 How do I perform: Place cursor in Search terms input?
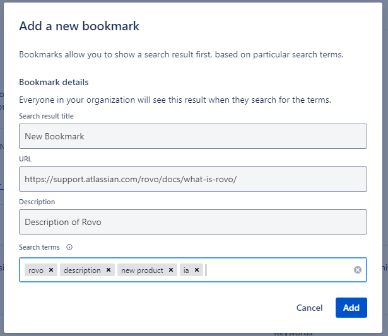coord(278,270)
